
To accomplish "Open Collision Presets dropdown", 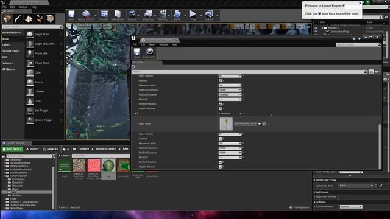I will coord(351,207).
